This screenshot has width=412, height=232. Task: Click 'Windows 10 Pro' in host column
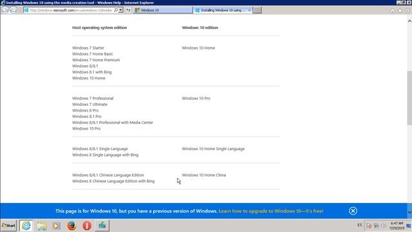(86, 129)
